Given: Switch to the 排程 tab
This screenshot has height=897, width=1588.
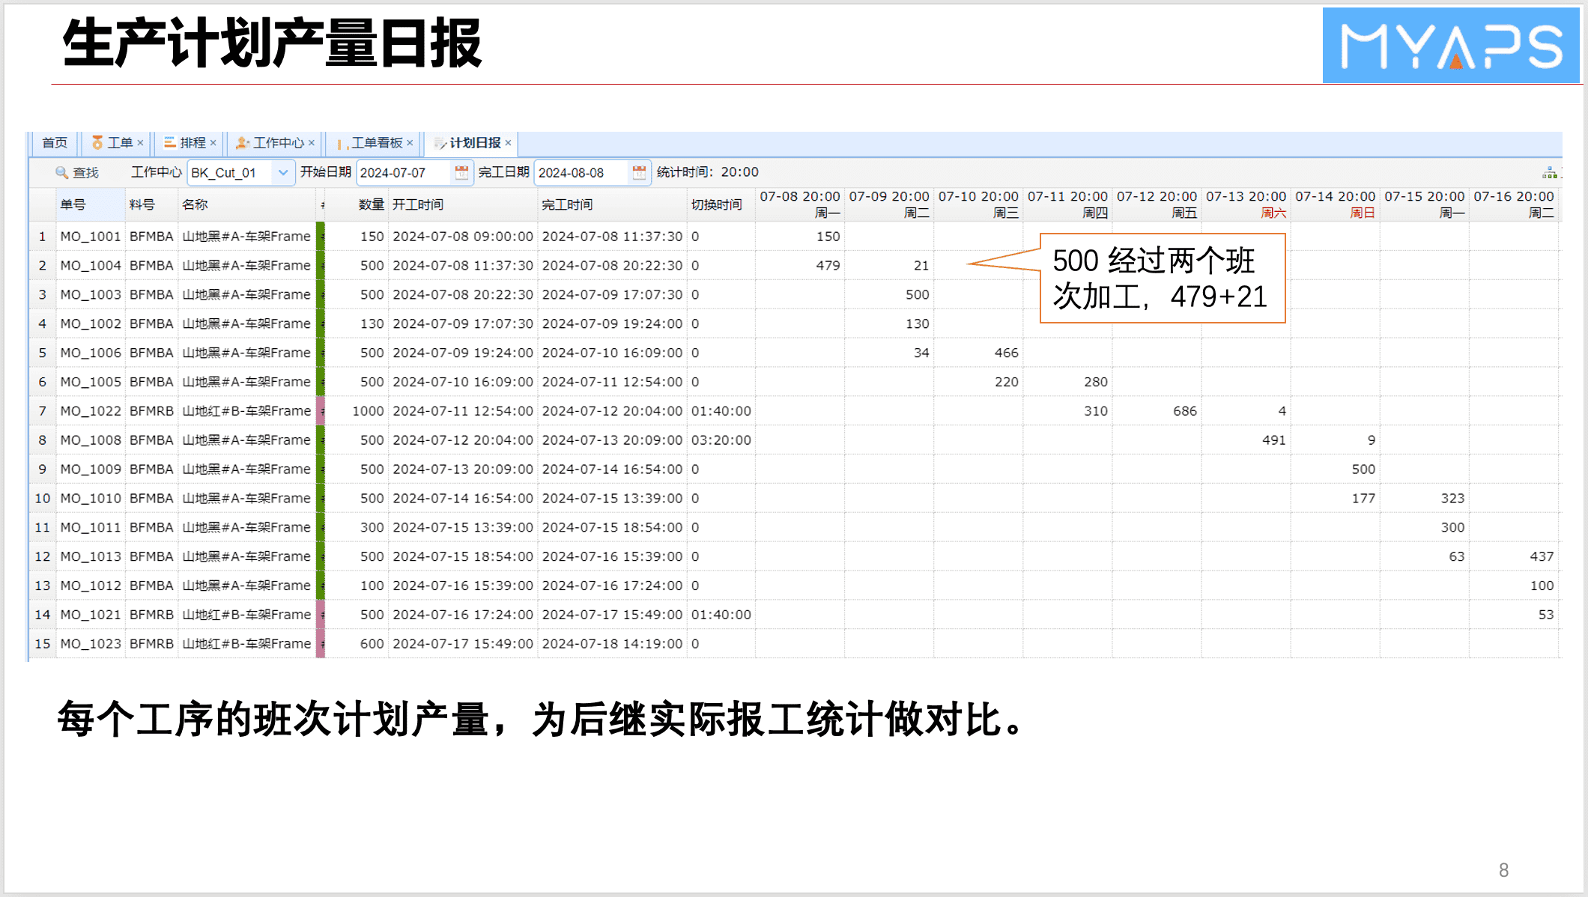Looking at the screenshot, I should [192, 142].
